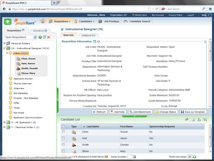Viewport: 214px width, 161px height.
Task: Click the green download arrow icon
Action: (8, 21)
